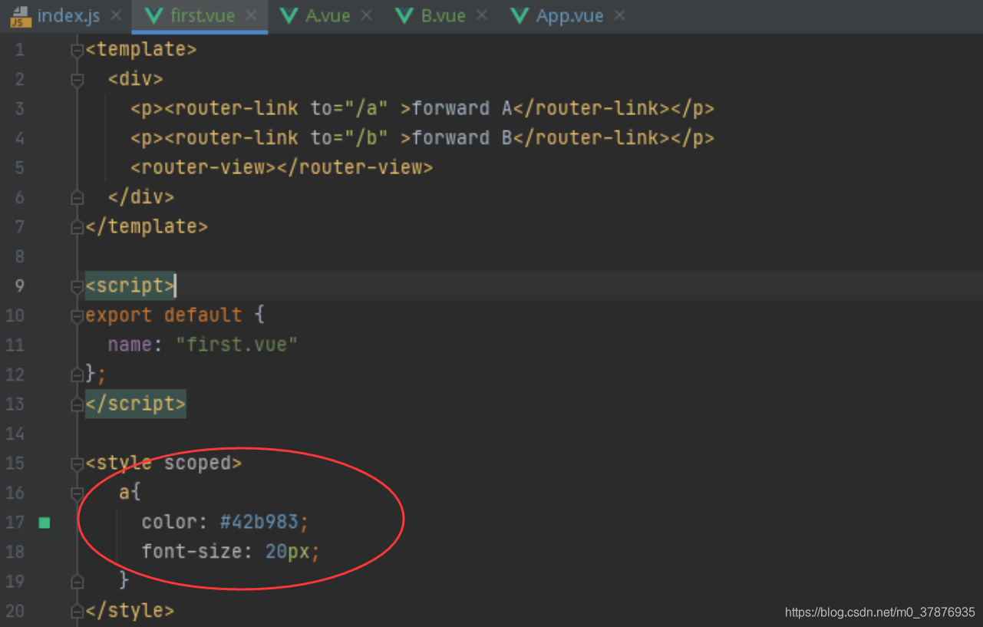The image size is (983, 627).
Task: Click the Vue logo icon on first.vue tab
Action: (154, 16)
